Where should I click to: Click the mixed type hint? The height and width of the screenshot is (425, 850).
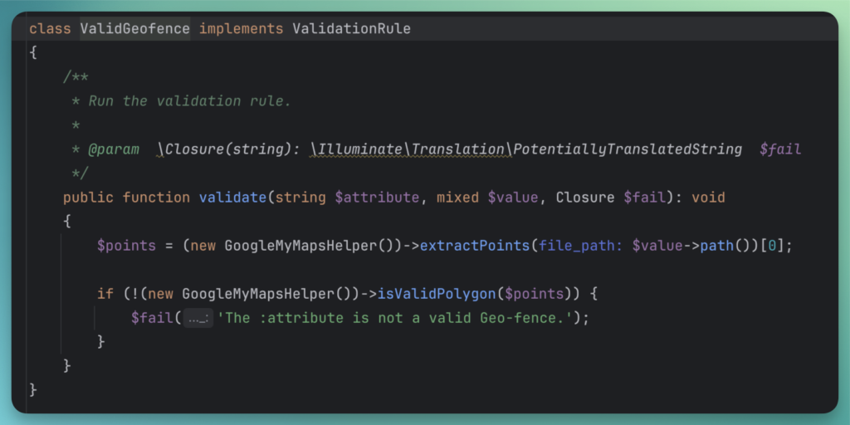tap(457, 198)
